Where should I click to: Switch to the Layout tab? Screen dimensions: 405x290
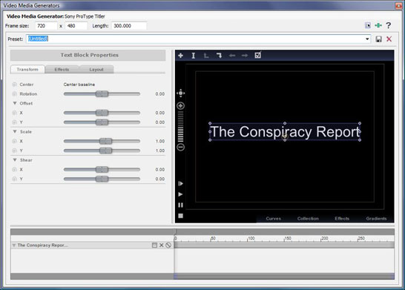[x=96, y=70]
